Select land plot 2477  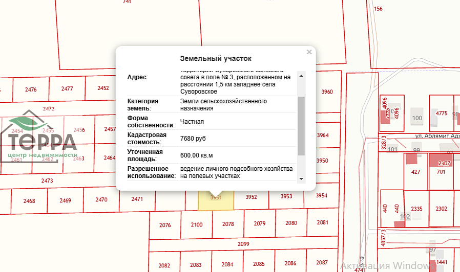coord(67,89)
